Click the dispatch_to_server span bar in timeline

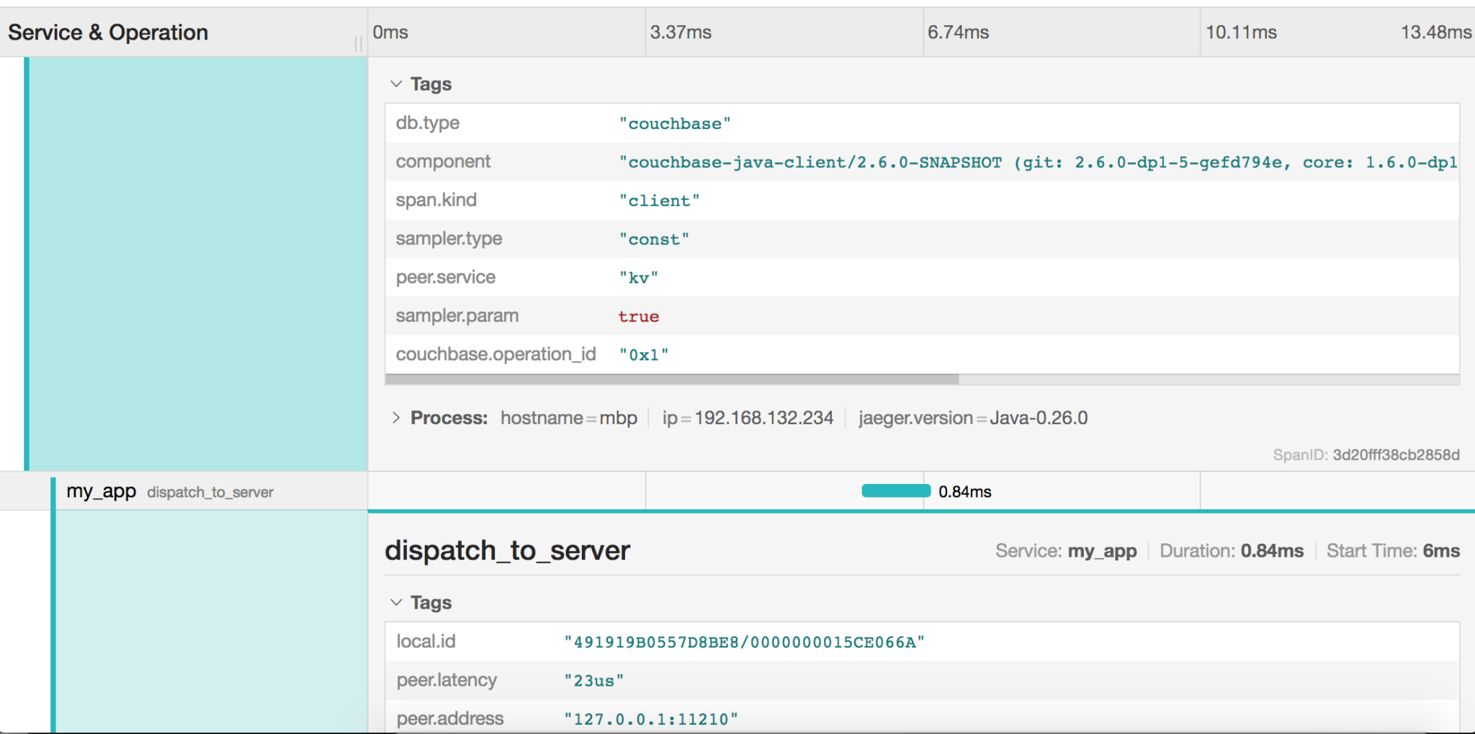895,491
